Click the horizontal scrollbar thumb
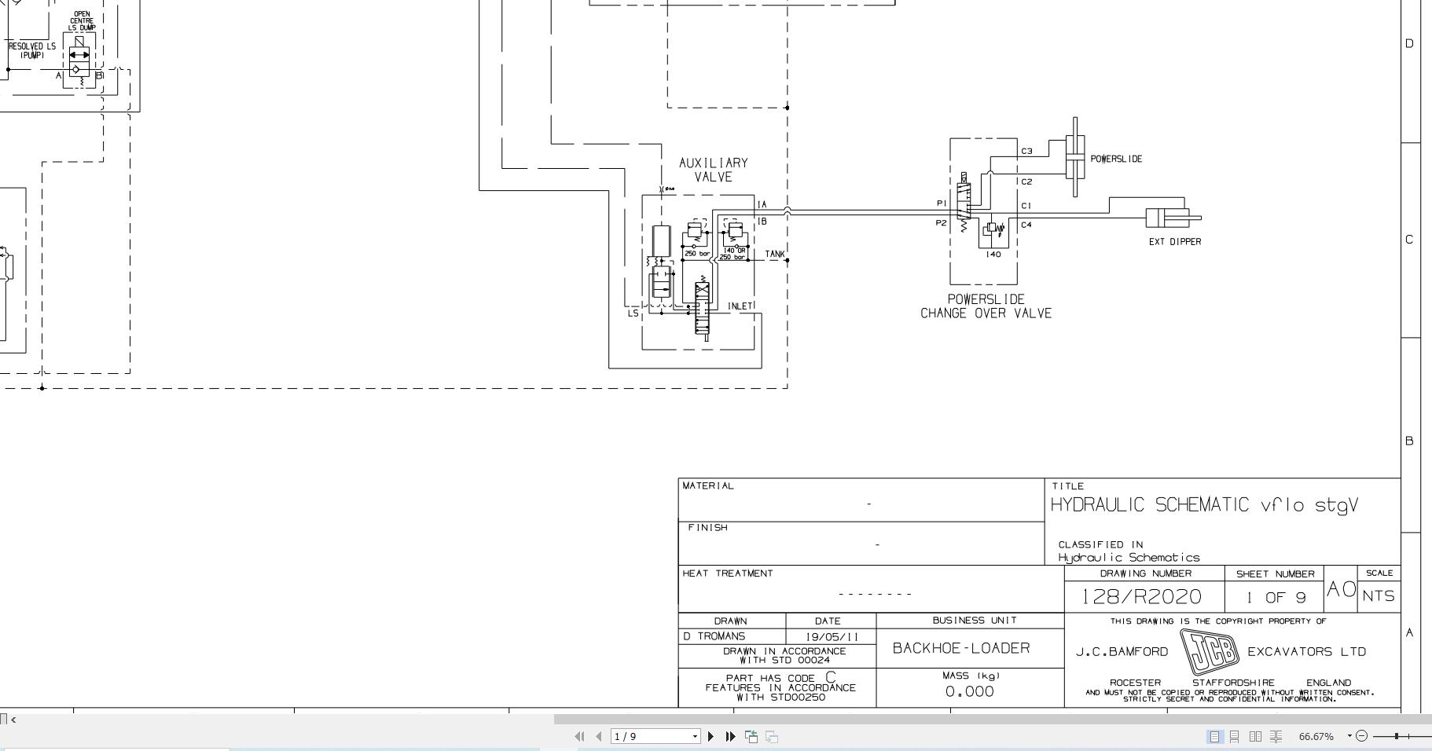Screen dimensions: 1432x751 [x=993, y=718]
